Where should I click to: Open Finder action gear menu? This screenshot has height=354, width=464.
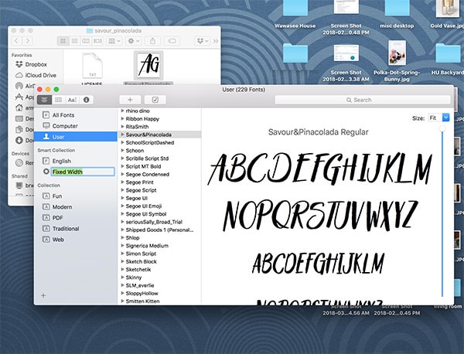[x=134, y=41]
